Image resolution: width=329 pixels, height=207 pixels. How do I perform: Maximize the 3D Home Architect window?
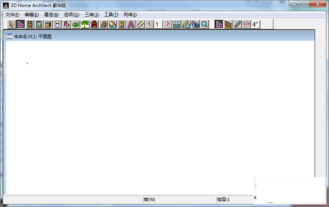pos(304,4)
